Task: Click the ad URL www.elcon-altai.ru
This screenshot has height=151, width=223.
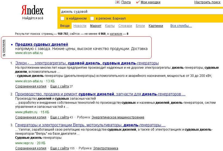Action: (29, 53)
